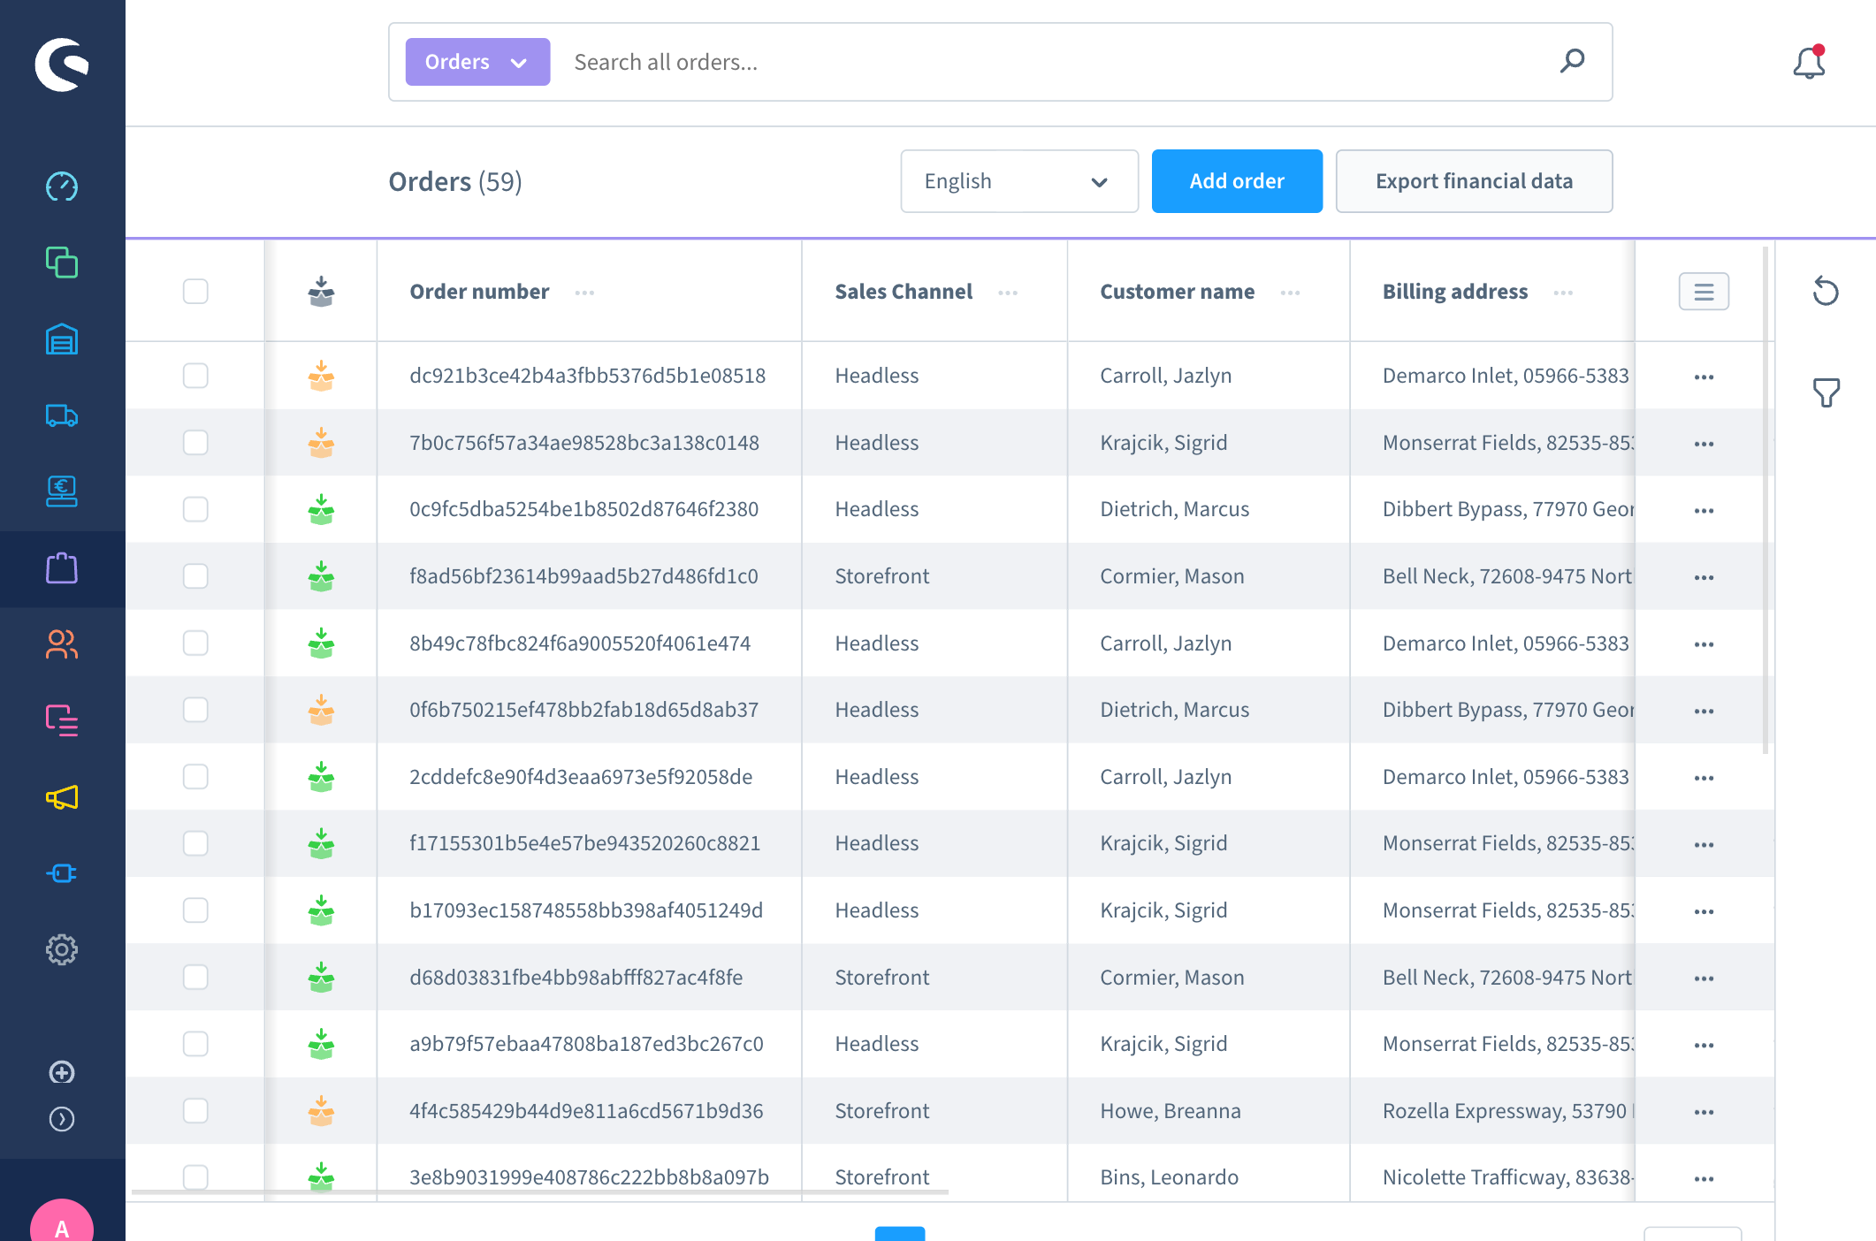Open the euro monitor icon in sidebar
The height and width of the screenshot is (1241, 1876).
click(62, 491)
